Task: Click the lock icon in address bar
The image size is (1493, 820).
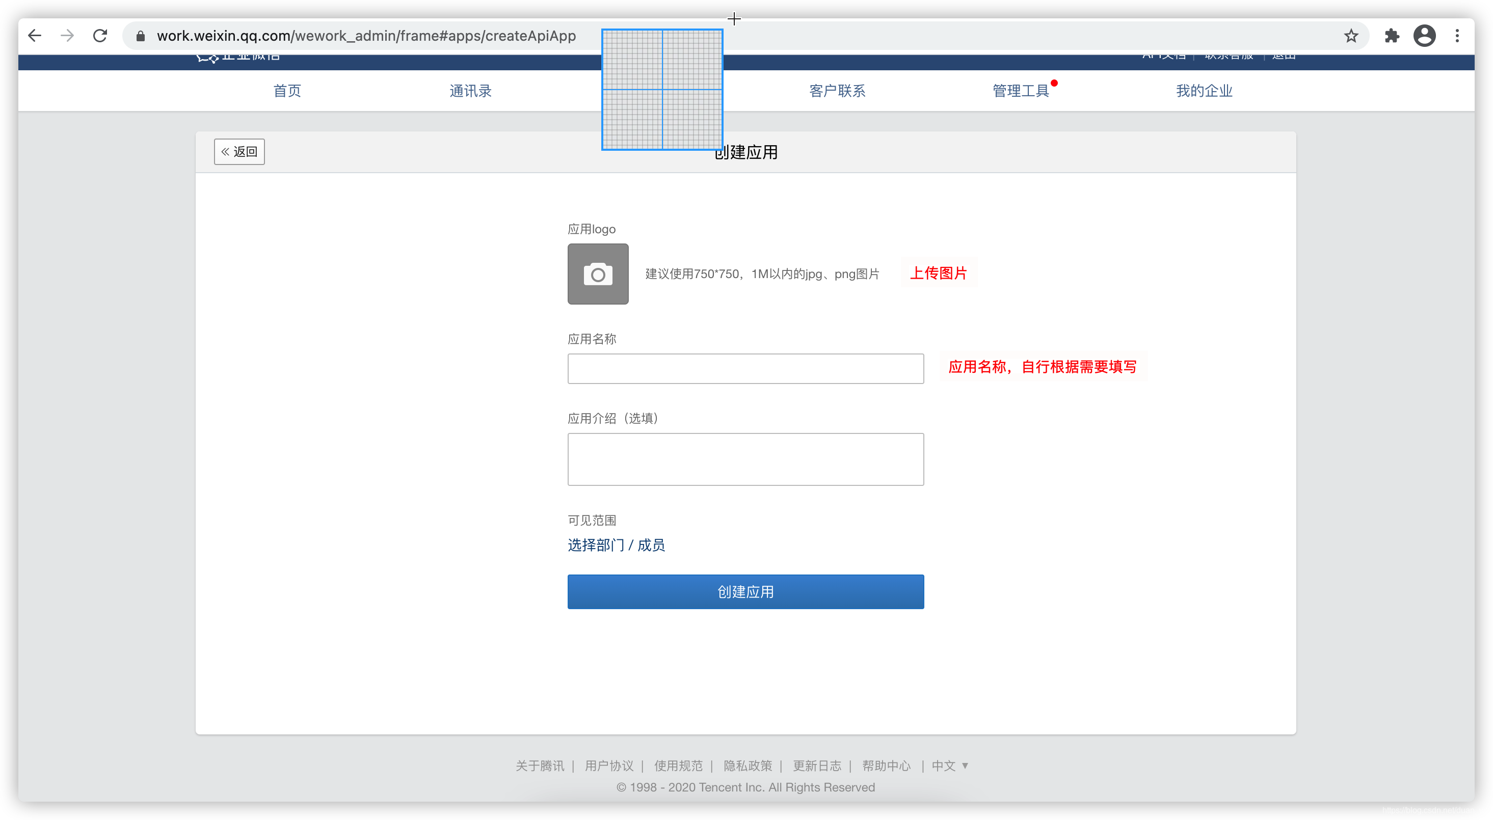Action: 140,36
